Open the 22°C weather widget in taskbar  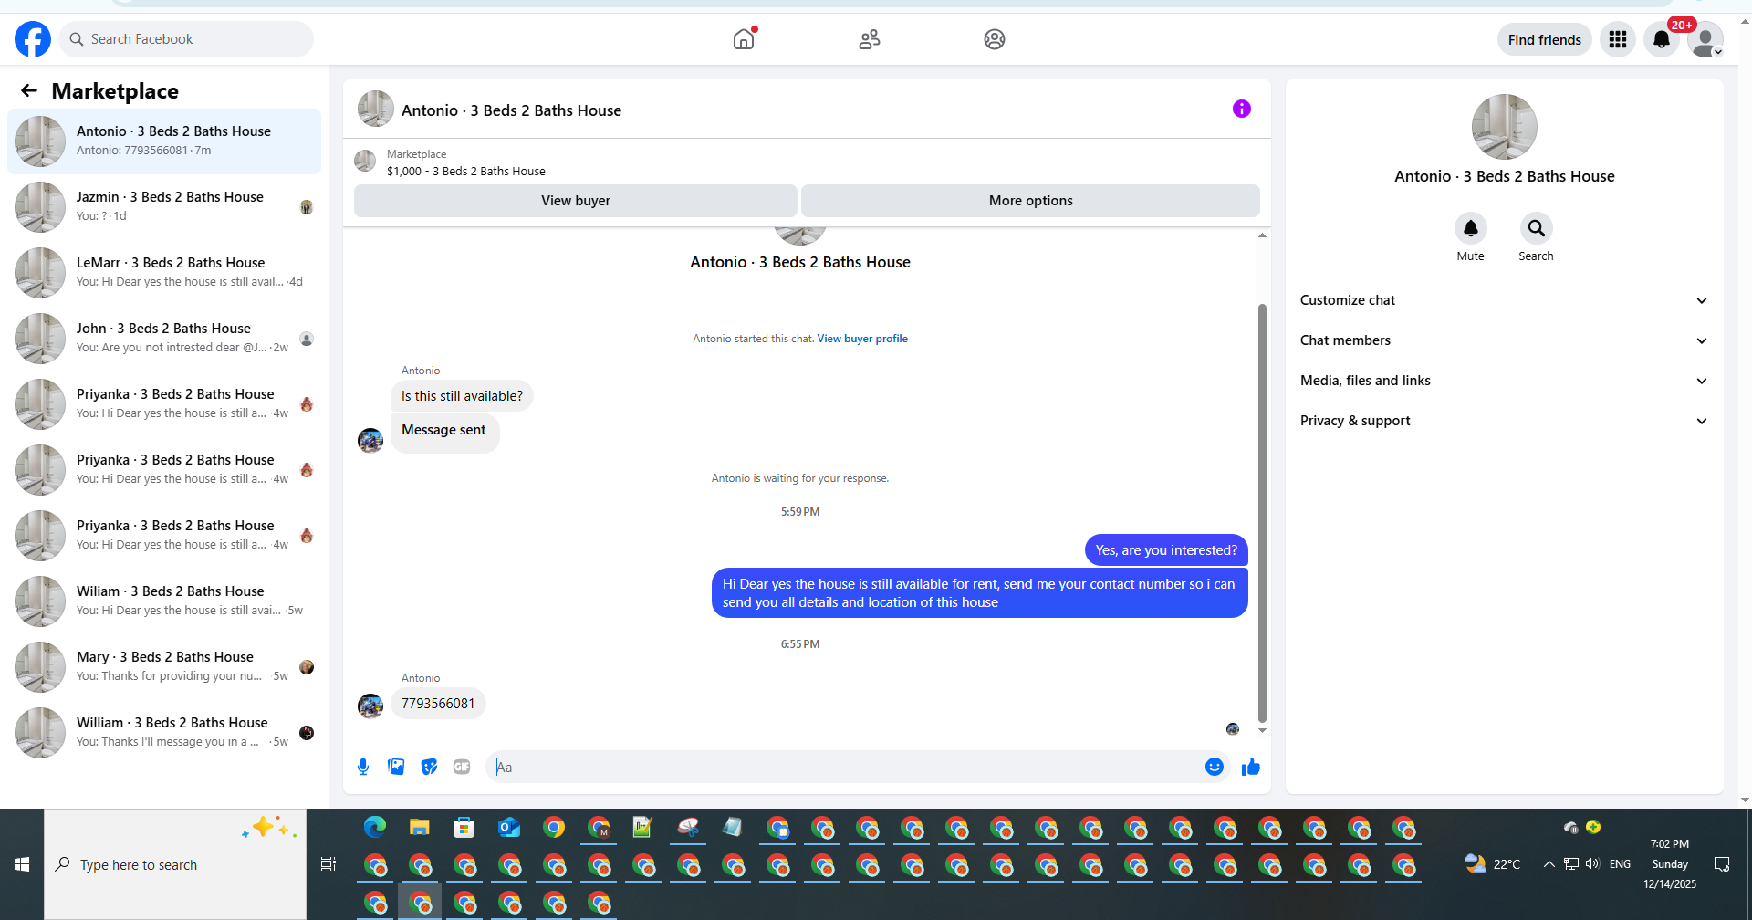point(1492,864)
